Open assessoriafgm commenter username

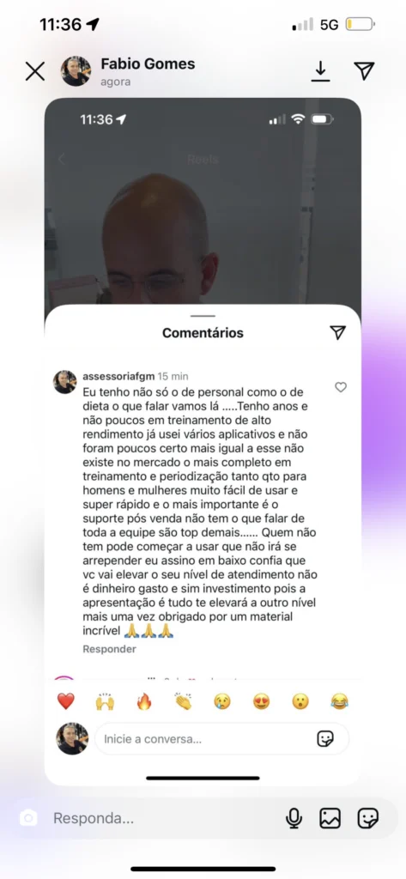tap(118, 376)
